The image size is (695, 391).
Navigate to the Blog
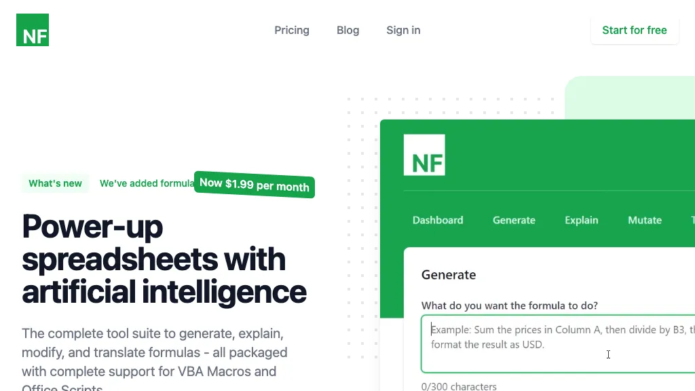347,30
